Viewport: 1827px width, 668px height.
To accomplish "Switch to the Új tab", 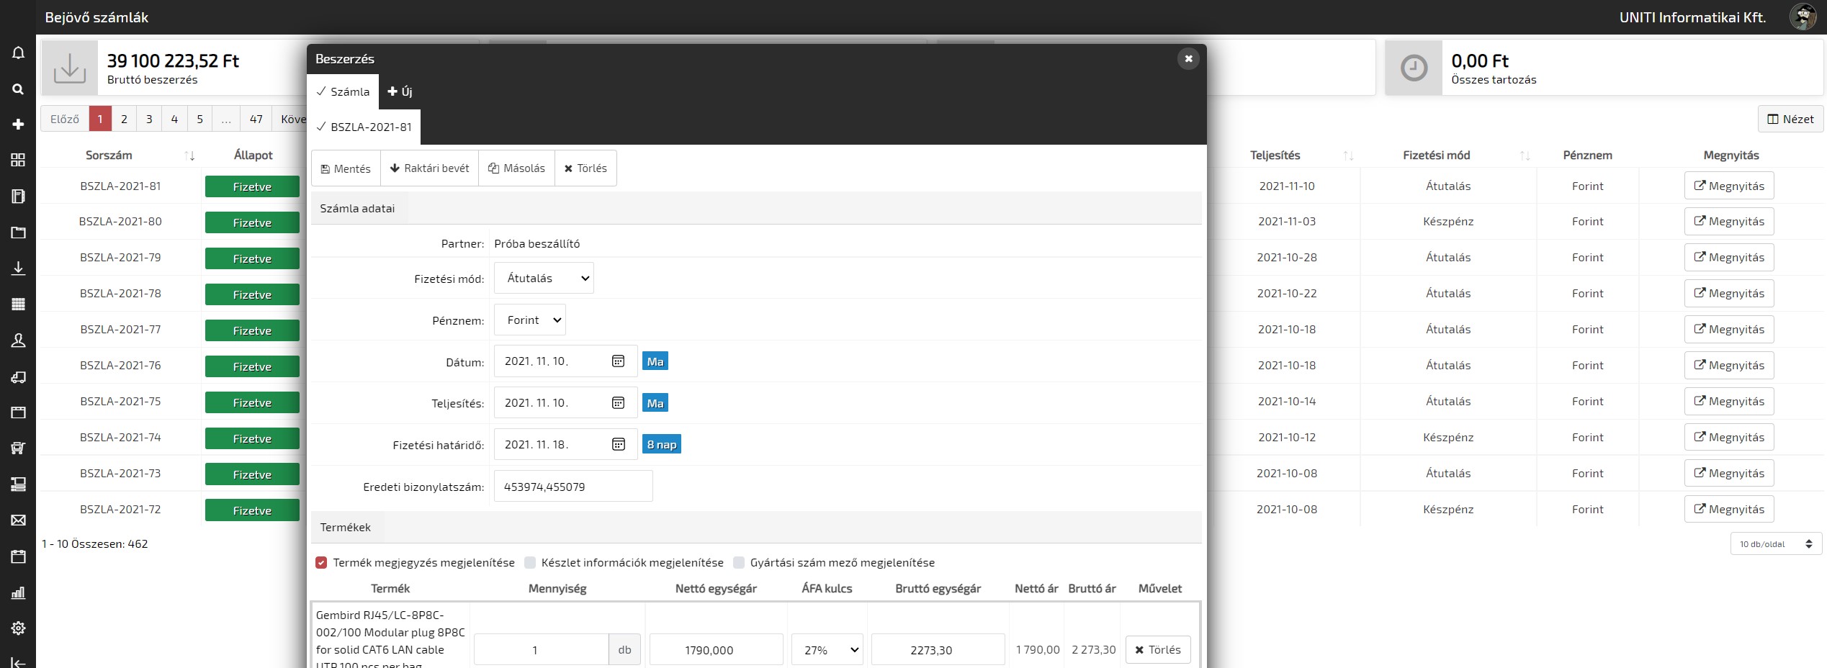I will 400,91.
